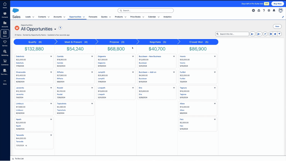Toggle the charts panel button
This screenshot has width=286, height=161.
(x=275, y=34)
